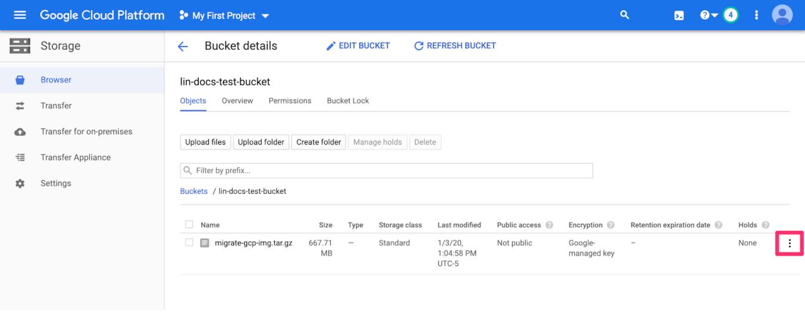Click the Upload files button
805x336 pixels.
pyautogui.click(x=204, y=142)
